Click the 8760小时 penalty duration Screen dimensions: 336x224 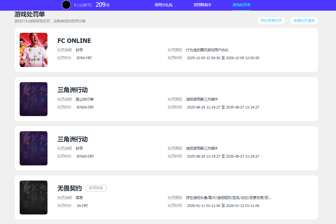(x=84, y=58)
